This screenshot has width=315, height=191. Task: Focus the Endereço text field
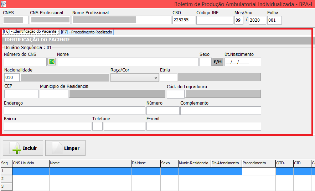coord(74,111)
